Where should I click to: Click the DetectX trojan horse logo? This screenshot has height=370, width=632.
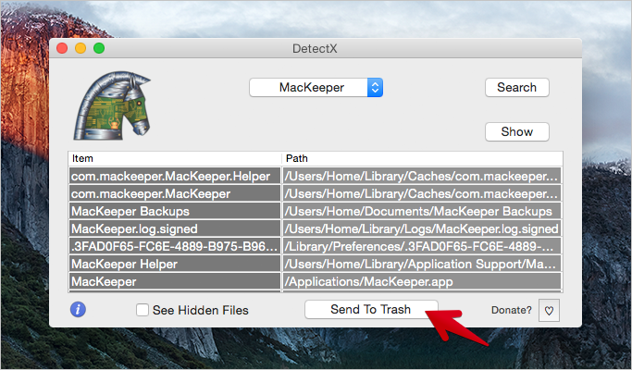pos(112,106)
